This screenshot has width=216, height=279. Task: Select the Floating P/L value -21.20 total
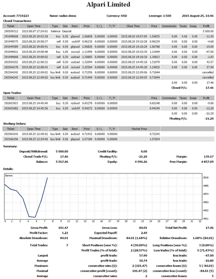point(209,119)
